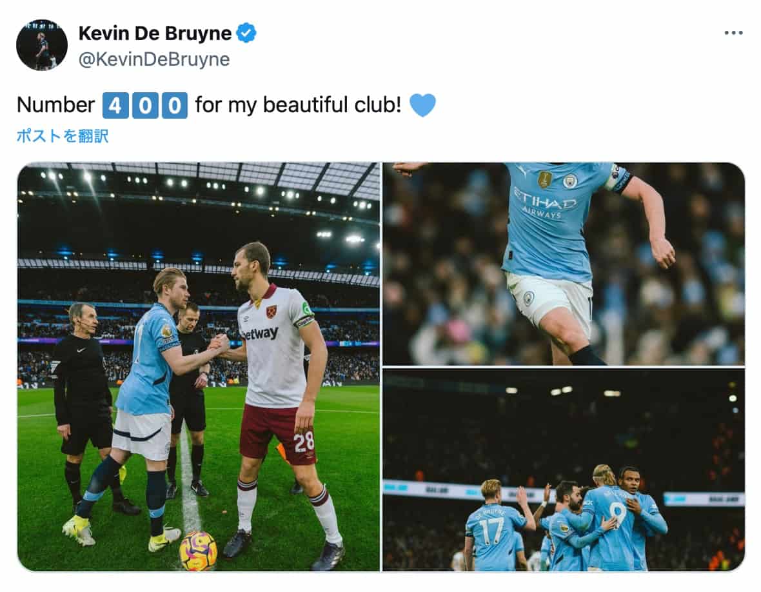Click the blue verified checkmark badge
The width and height of the screenshot is (761, 592).
point(246,33)
